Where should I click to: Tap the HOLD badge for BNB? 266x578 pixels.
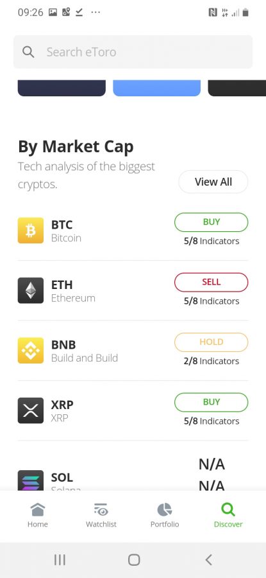(211, 342)
